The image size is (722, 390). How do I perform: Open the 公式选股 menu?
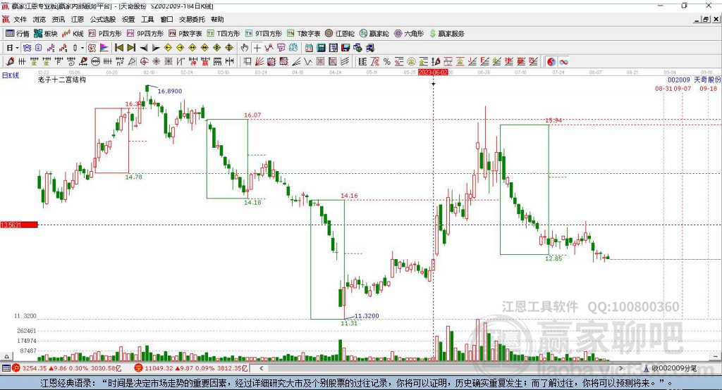coord(103,19)
